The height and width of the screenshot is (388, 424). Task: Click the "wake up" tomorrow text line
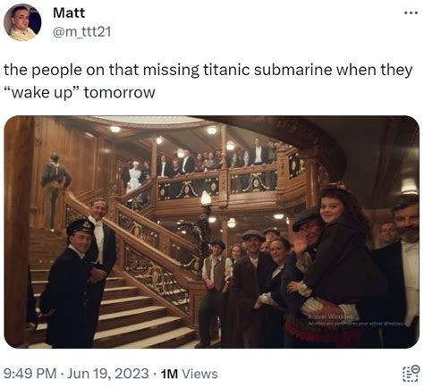coord(80,93)
